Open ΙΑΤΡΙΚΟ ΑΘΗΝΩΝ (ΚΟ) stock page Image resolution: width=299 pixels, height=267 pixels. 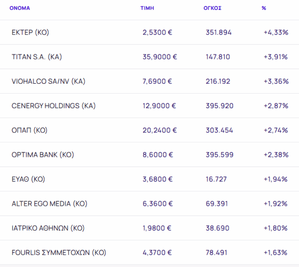(x=48, y=228)
